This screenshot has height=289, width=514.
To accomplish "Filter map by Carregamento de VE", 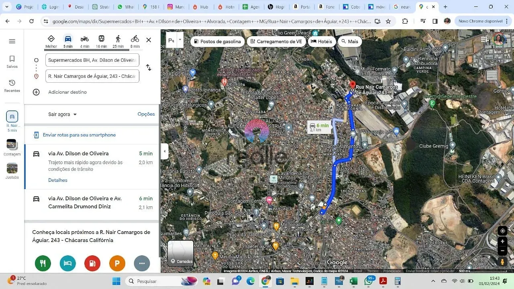I will pyautogui.click(x=276, y=41).
